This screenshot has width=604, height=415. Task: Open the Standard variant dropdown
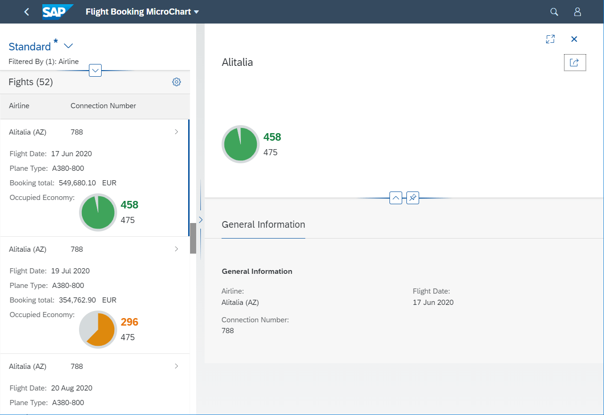(68, 46)
